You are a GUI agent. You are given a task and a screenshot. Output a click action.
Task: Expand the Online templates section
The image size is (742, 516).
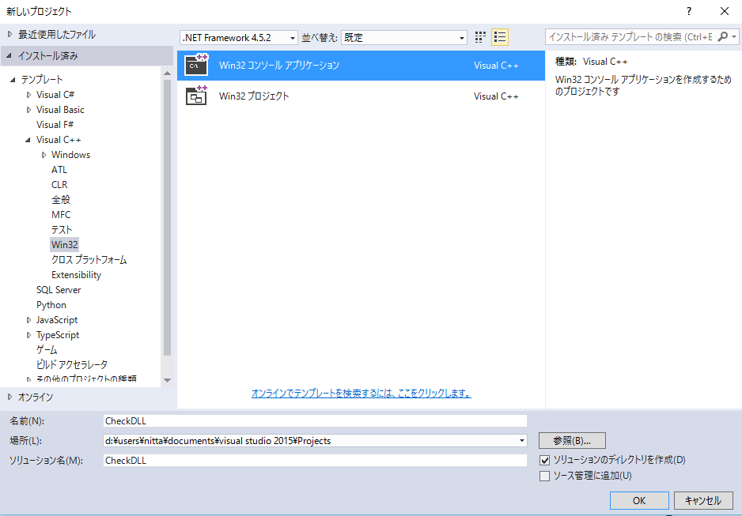(10, 397)
